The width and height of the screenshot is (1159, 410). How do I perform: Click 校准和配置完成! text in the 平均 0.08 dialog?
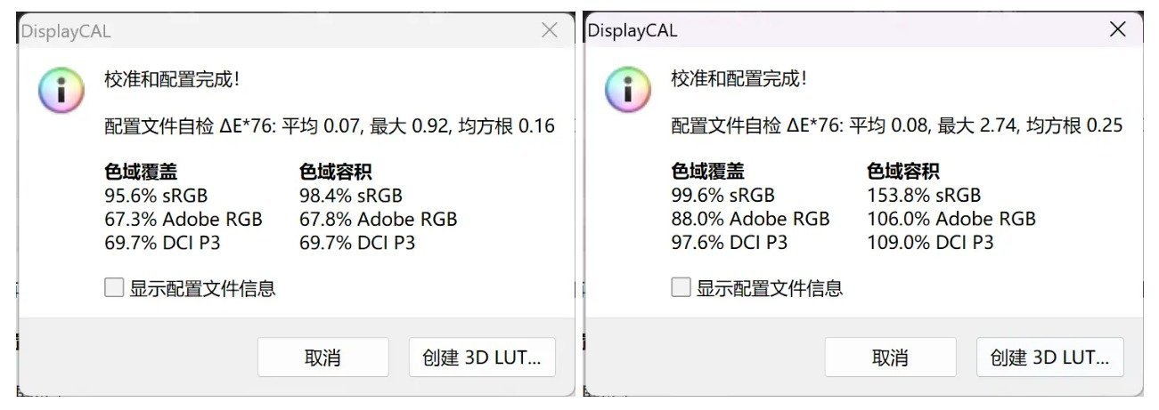[739, 79]
